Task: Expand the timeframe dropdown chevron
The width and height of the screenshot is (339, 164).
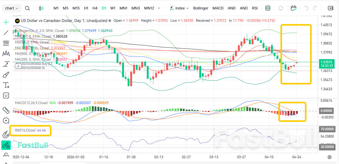Action: [159, 8]
